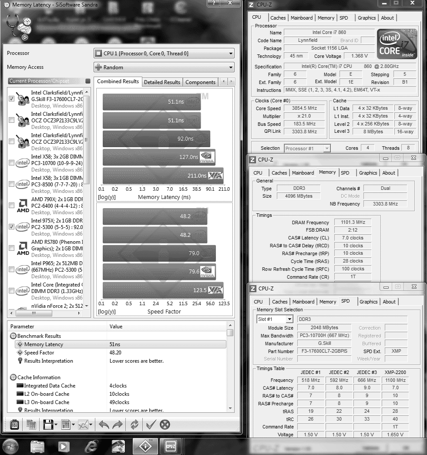Viewport: 427px width, 455px height.
Task: Open Windows Explorer from the taskbar
Action: point(37,447)
